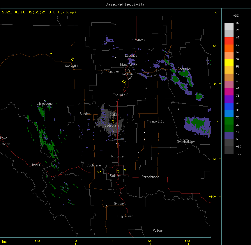
Task: Click the ThreeHills city label
Action: point(155,122)
